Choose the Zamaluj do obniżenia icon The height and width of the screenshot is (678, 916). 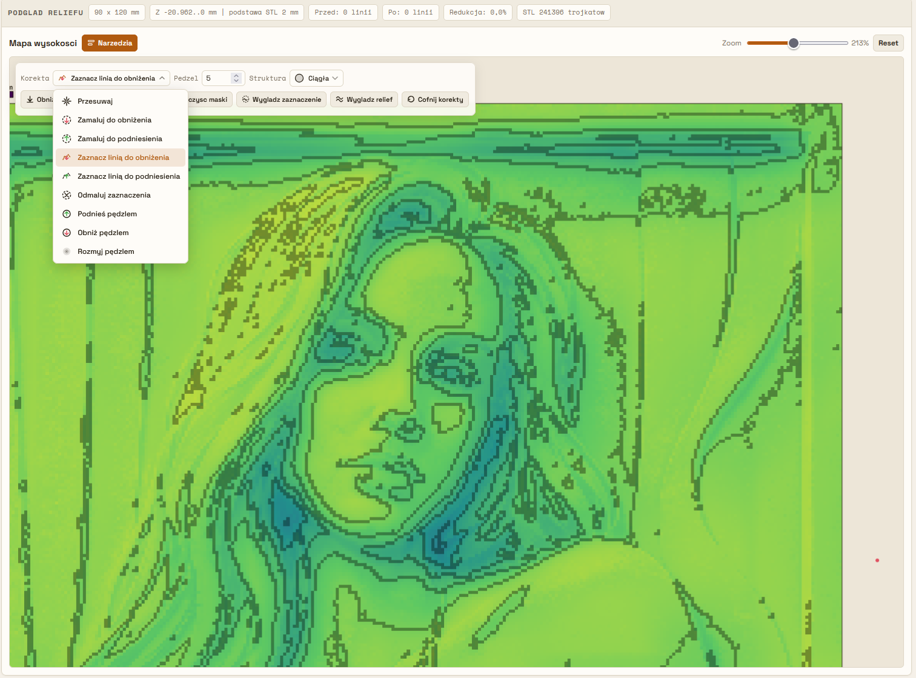67,120
